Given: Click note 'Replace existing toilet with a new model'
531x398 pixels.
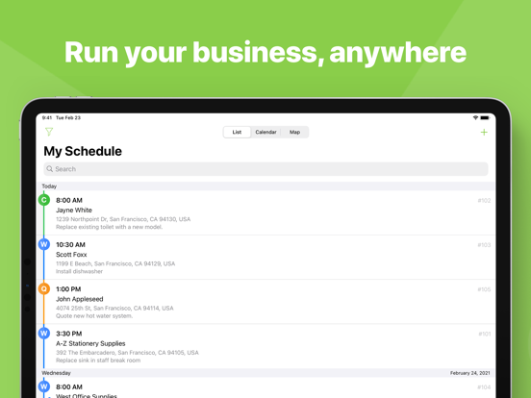Looking at the screenshot, I should click(109, 227).
